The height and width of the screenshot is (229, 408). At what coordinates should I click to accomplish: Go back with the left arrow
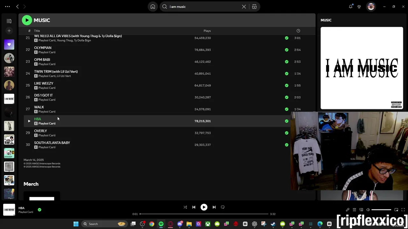tap(18, 7)
